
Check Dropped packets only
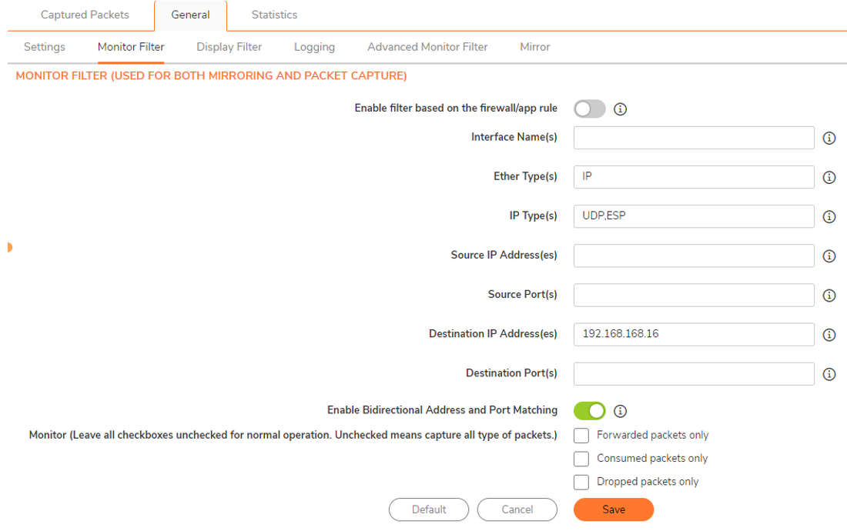581,483
